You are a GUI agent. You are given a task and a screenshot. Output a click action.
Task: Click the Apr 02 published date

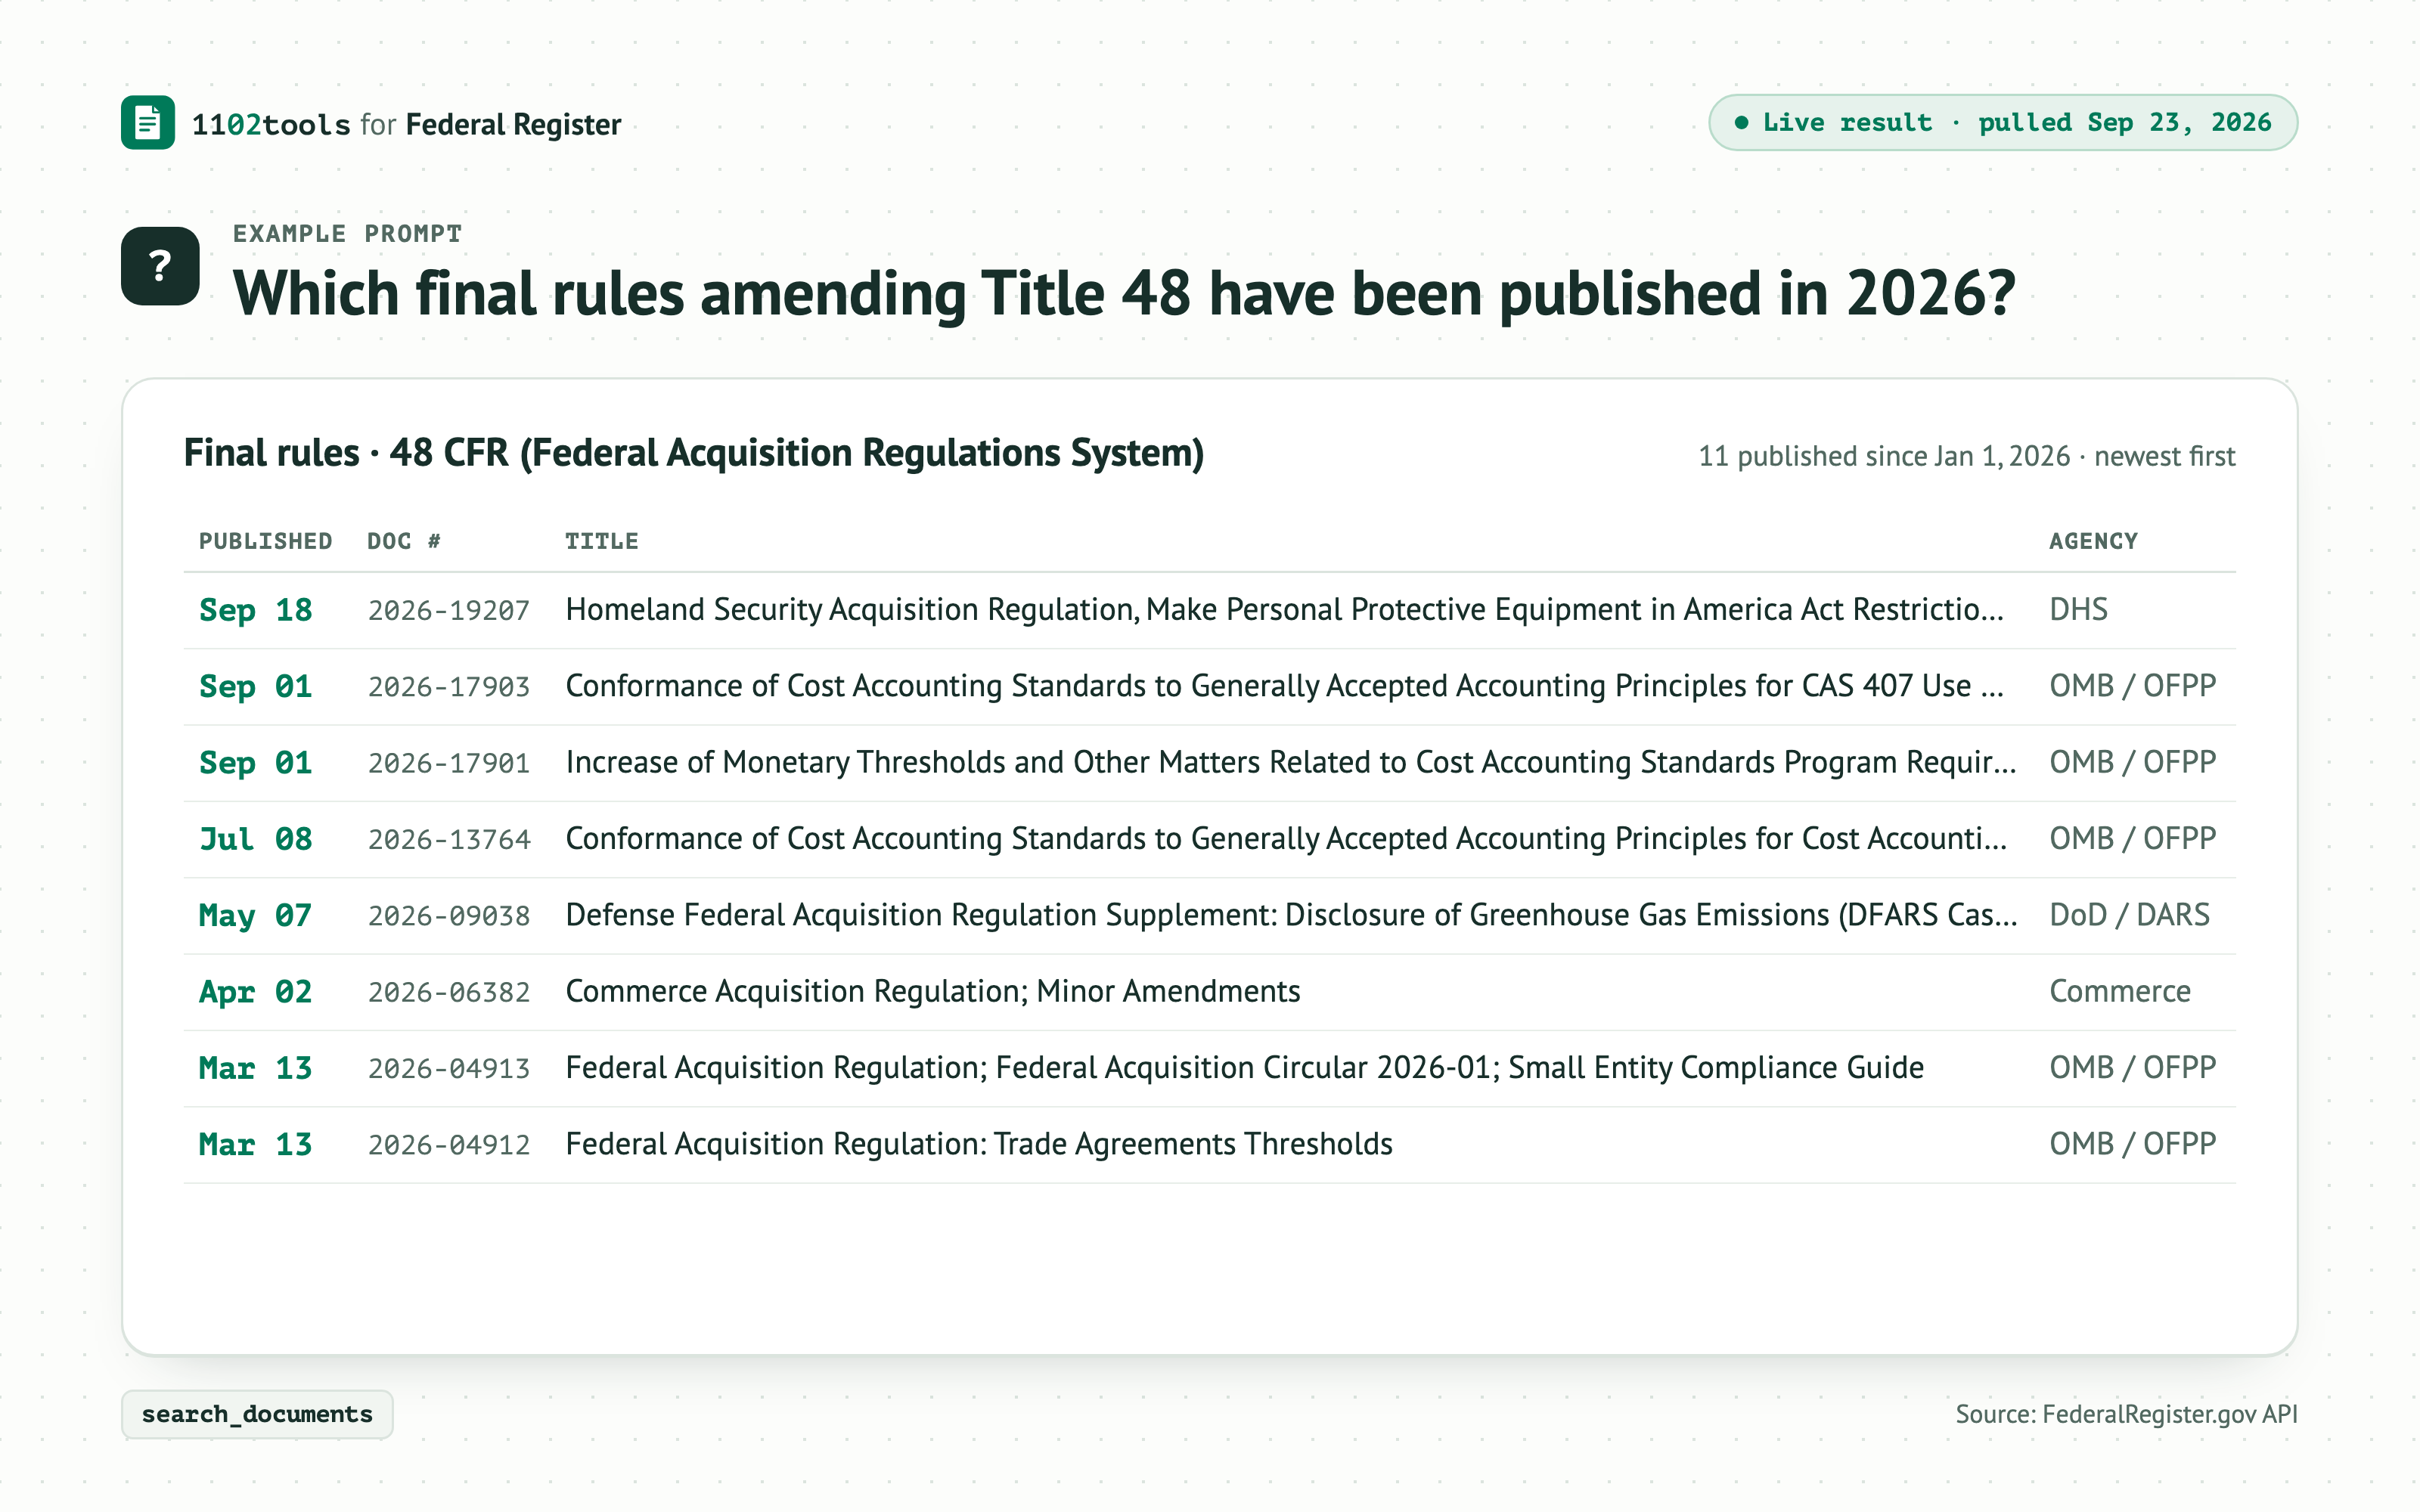[256, 992]
